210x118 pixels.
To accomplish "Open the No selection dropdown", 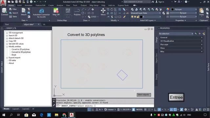I will pos(176,33).
